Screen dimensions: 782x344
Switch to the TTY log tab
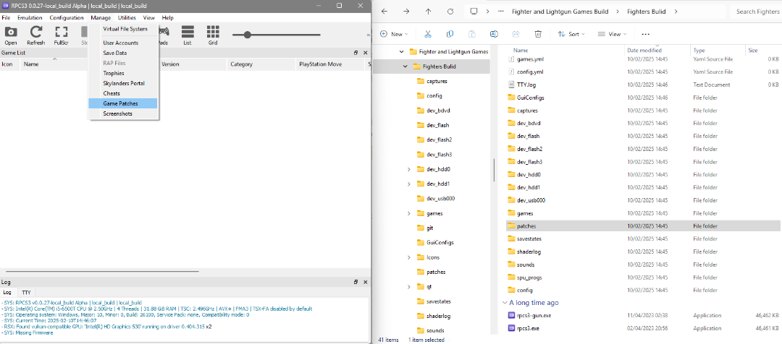(26, 292)
